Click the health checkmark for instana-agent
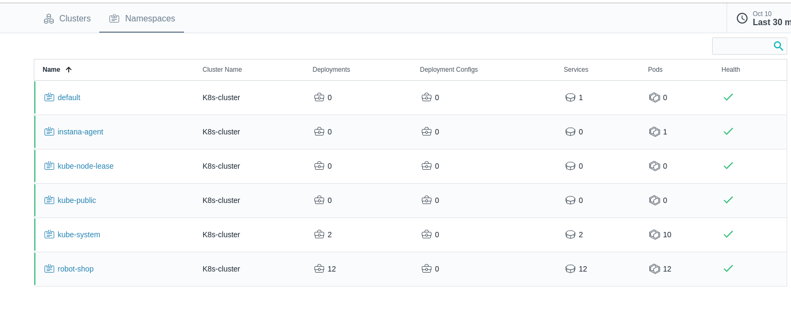Image resolution: width=791 pixels, height=309 pixels. pyautogui.click(x=728, y=132)
